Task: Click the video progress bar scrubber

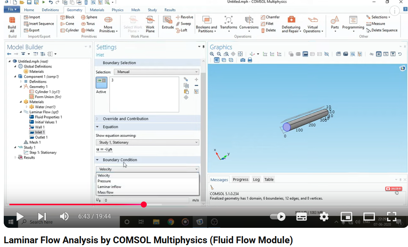Action: (144, 205)
